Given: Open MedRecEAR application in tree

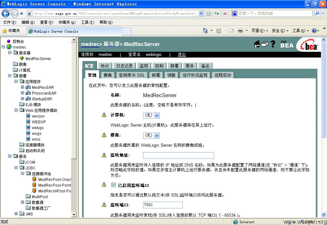Looking at the screenshot, I should 43,88.
